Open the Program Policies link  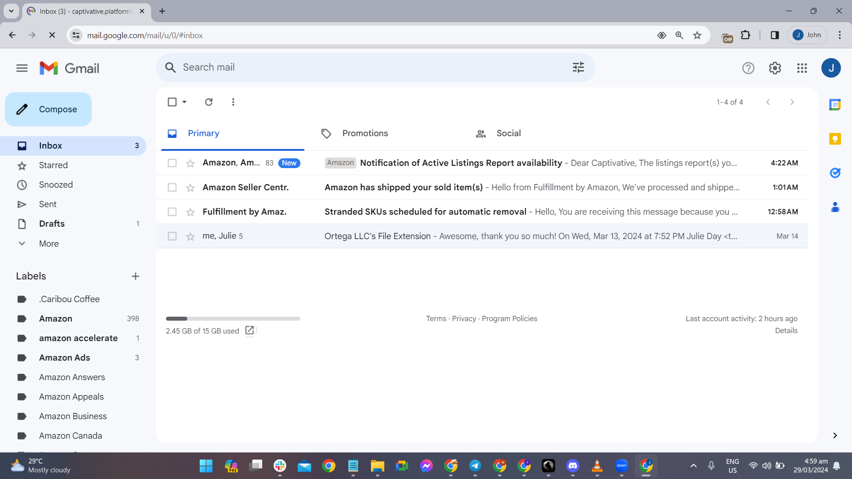[509, 318]
